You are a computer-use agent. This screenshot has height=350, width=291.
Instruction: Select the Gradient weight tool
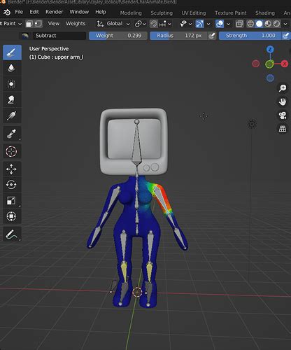(x=12, y=115)
